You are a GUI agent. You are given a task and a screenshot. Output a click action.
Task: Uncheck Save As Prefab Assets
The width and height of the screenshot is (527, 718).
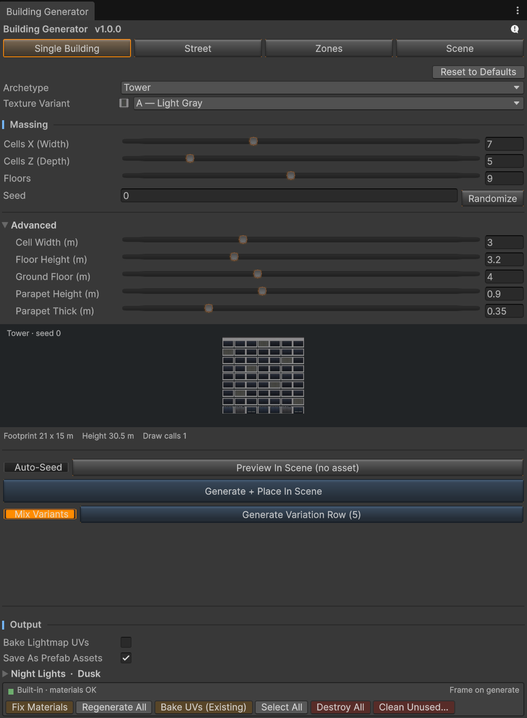[x=126, y=658]
